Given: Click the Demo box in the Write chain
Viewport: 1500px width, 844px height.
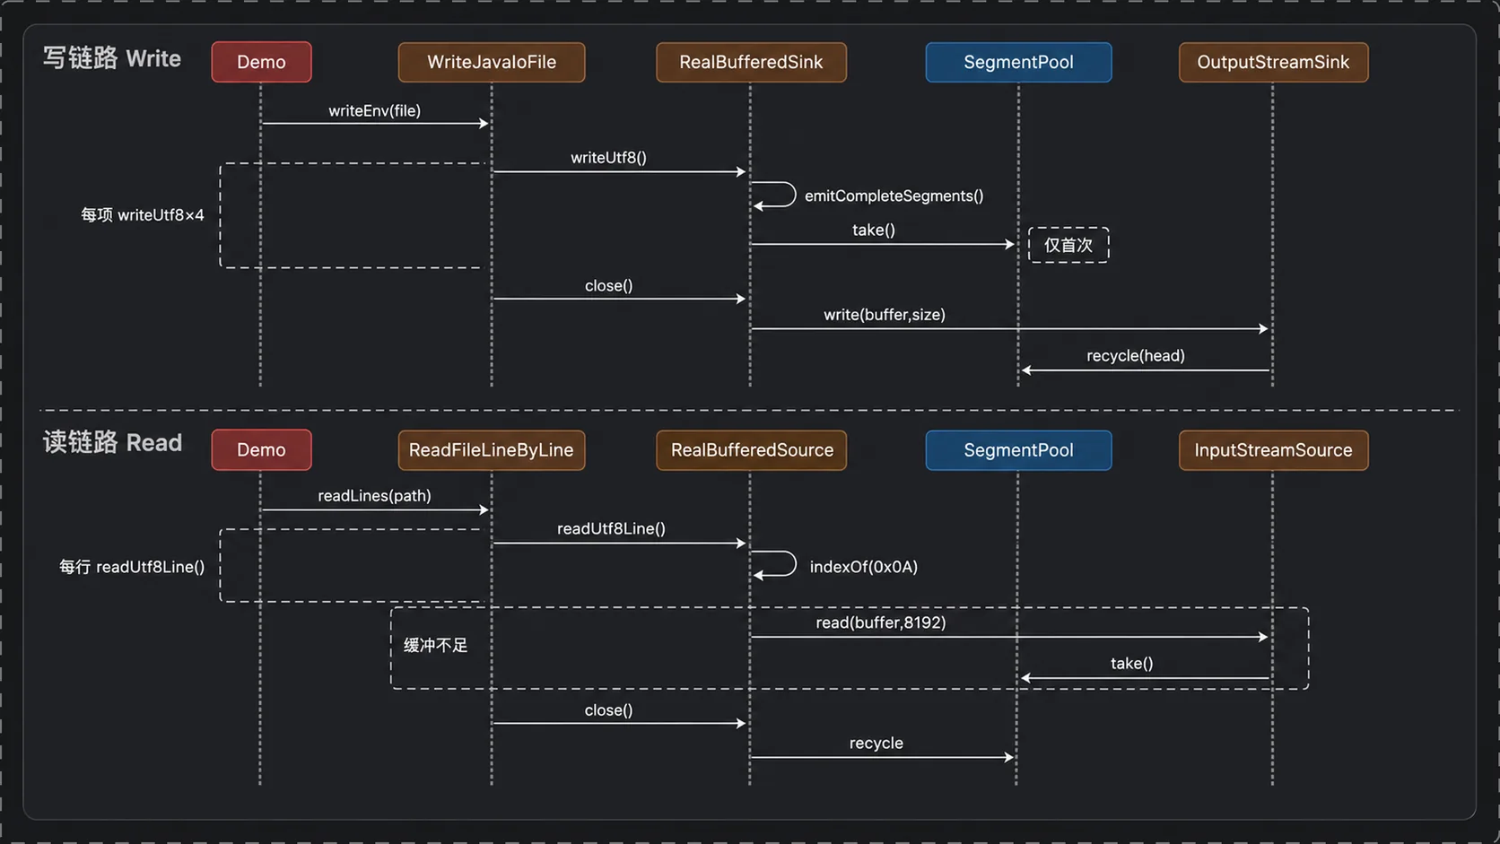Looking at the screenshot, I should tap(261, 62).
